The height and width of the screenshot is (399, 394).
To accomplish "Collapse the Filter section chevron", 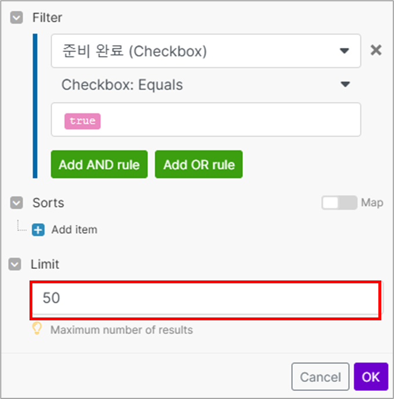I will [16, 18].
